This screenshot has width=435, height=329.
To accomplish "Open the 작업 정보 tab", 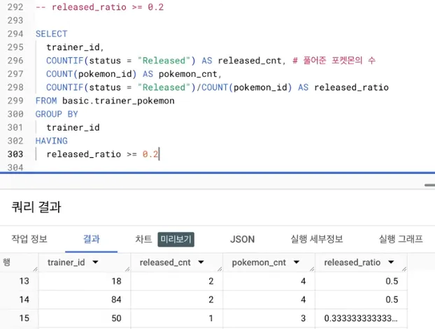I will click(x=29, y=239).
